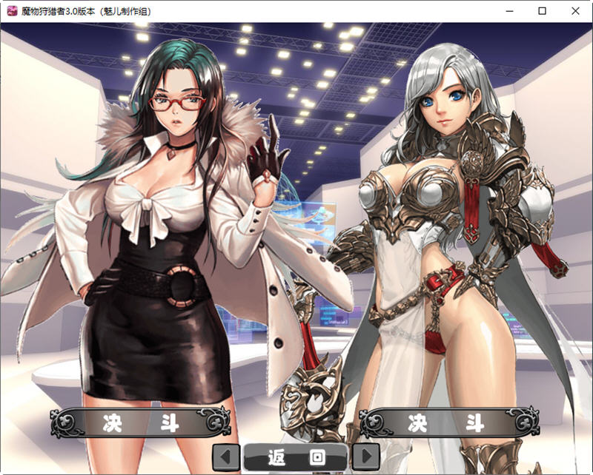Maximize the game window
The height and width of the screenshot is (475, 593).
(x=542, y=11)
